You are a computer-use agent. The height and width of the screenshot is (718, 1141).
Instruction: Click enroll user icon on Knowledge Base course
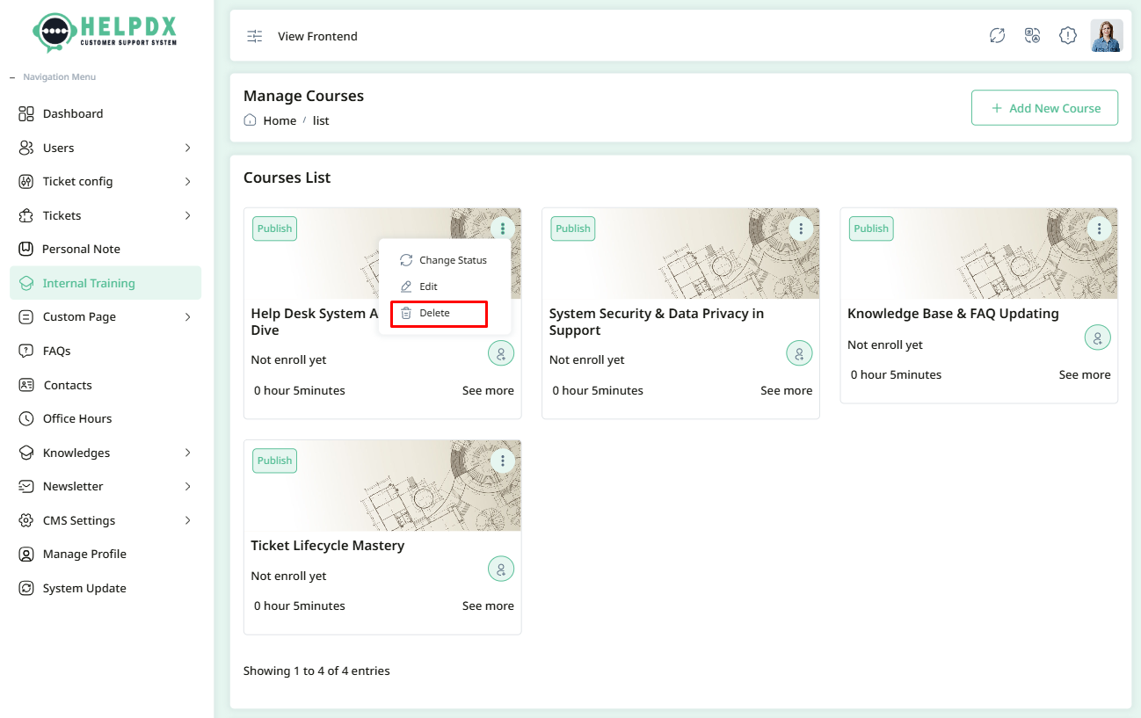point(1098,337)
